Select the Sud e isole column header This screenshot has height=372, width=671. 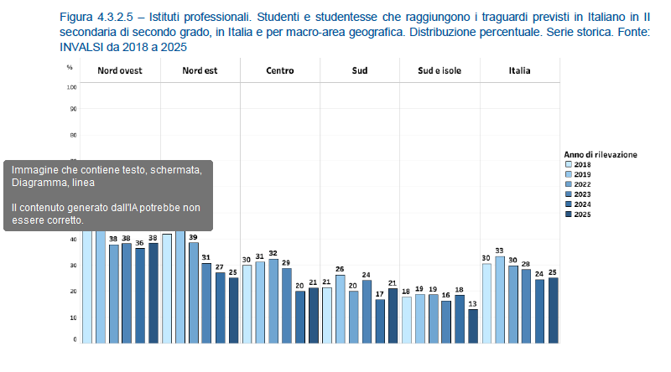tap(440, 70)
